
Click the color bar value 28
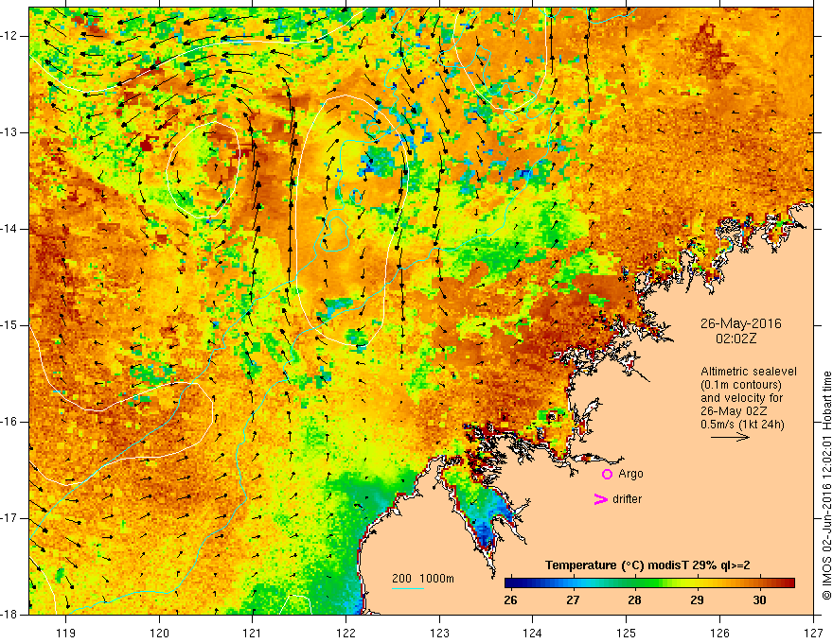pos(635,600)
